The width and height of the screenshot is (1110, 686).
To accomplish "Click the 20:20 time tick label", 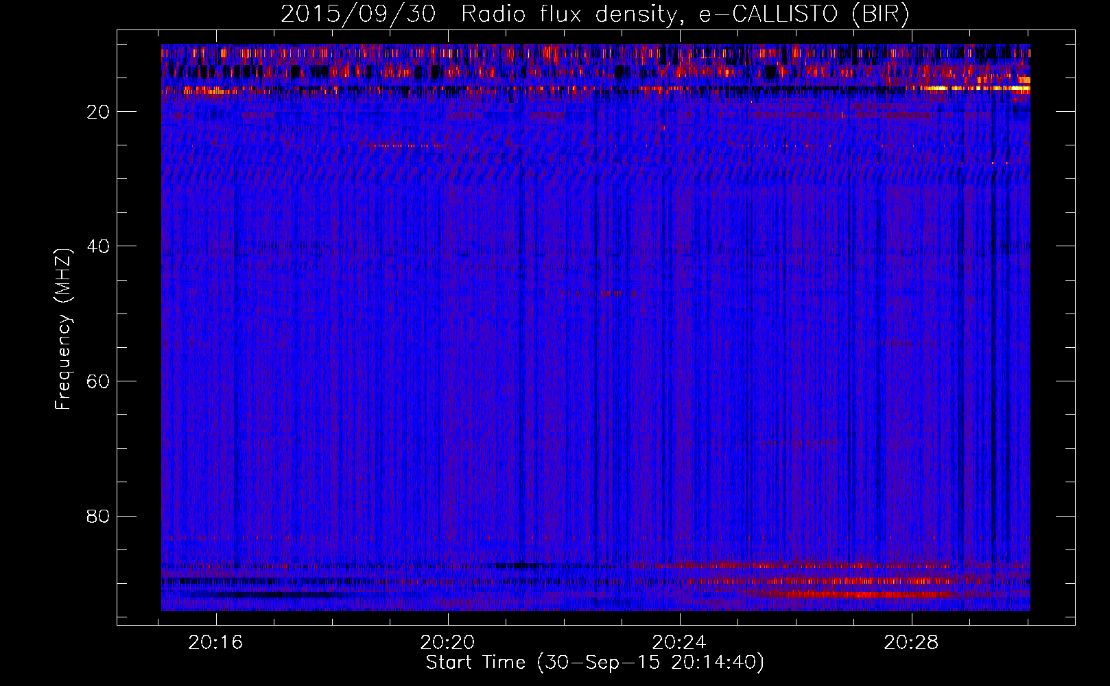I will pyautogui.click(x=448, y=643).
